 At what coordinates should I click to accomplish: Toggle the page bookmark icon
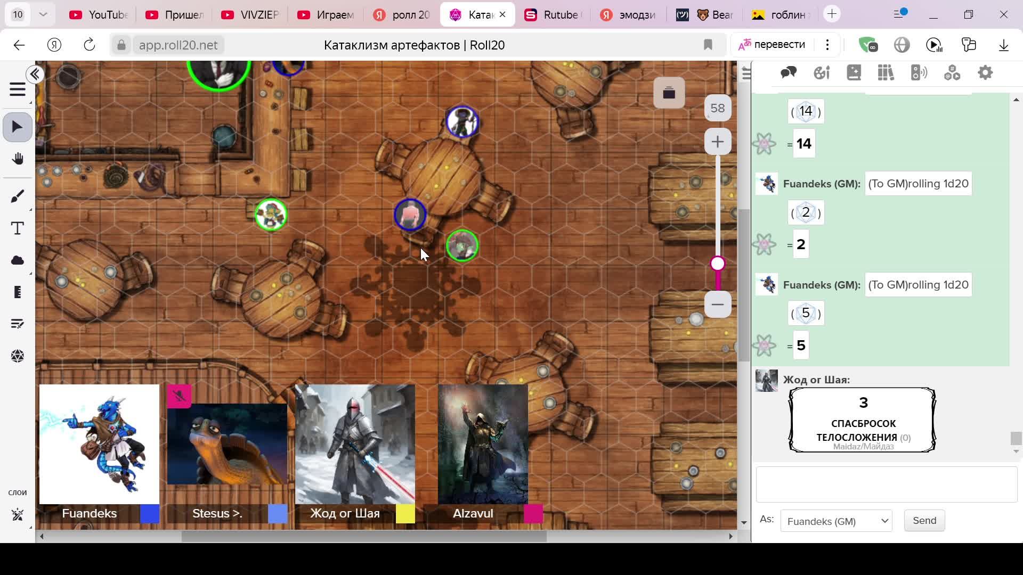pyautogui.click(x=708, y=45)
